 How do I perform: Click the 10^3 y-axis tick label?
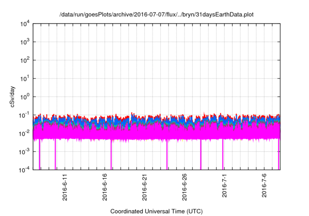[25, 42]
